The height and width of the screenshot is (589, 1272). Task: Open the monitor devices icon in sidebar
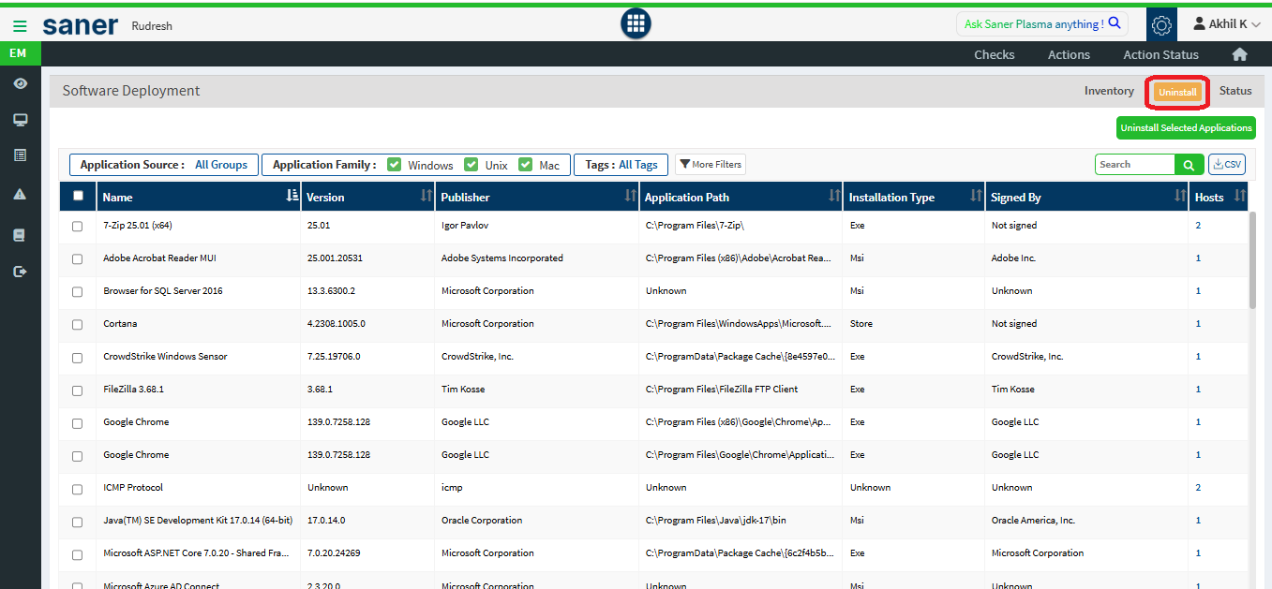click(20, 120)
